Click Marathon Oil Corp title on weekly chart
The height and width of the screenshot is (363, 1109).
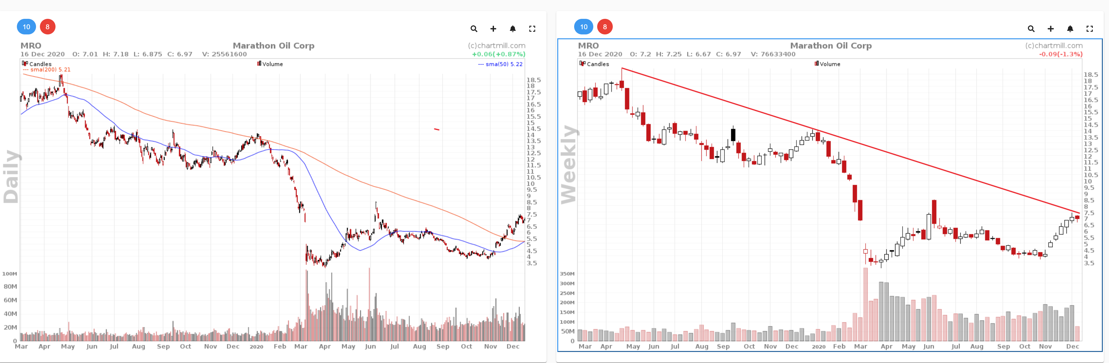tap(831, 46)
